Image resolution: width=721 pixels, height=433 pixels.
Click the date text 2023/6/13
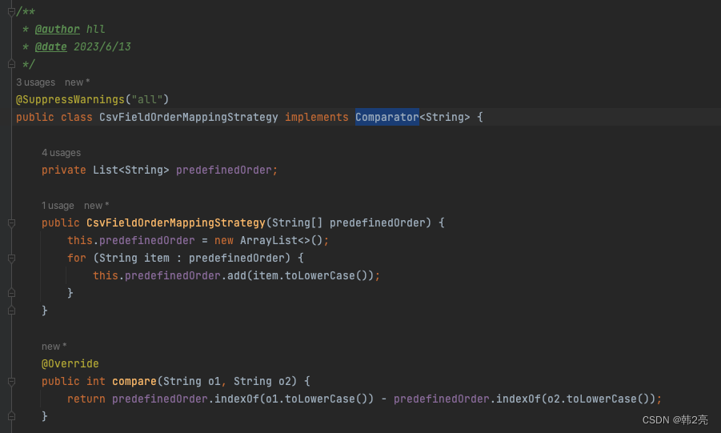point(102,47)
